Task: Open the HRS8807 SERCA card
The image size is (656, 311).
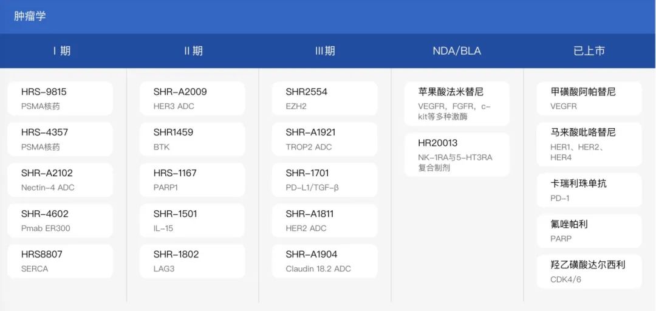Action: coord(60,261)
